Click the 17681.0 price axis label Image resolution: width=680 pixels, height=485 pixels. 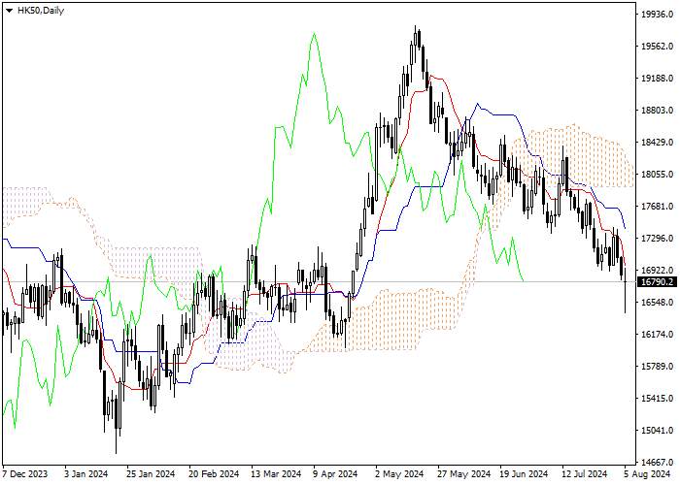click(x=657, y=207)
